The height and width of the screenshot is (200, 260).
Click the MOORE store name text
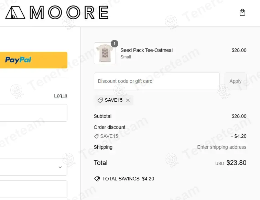69,13
